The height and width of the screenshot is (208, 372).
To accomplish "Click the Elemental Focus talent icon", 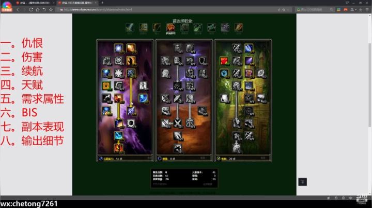I will coord(106,73).
